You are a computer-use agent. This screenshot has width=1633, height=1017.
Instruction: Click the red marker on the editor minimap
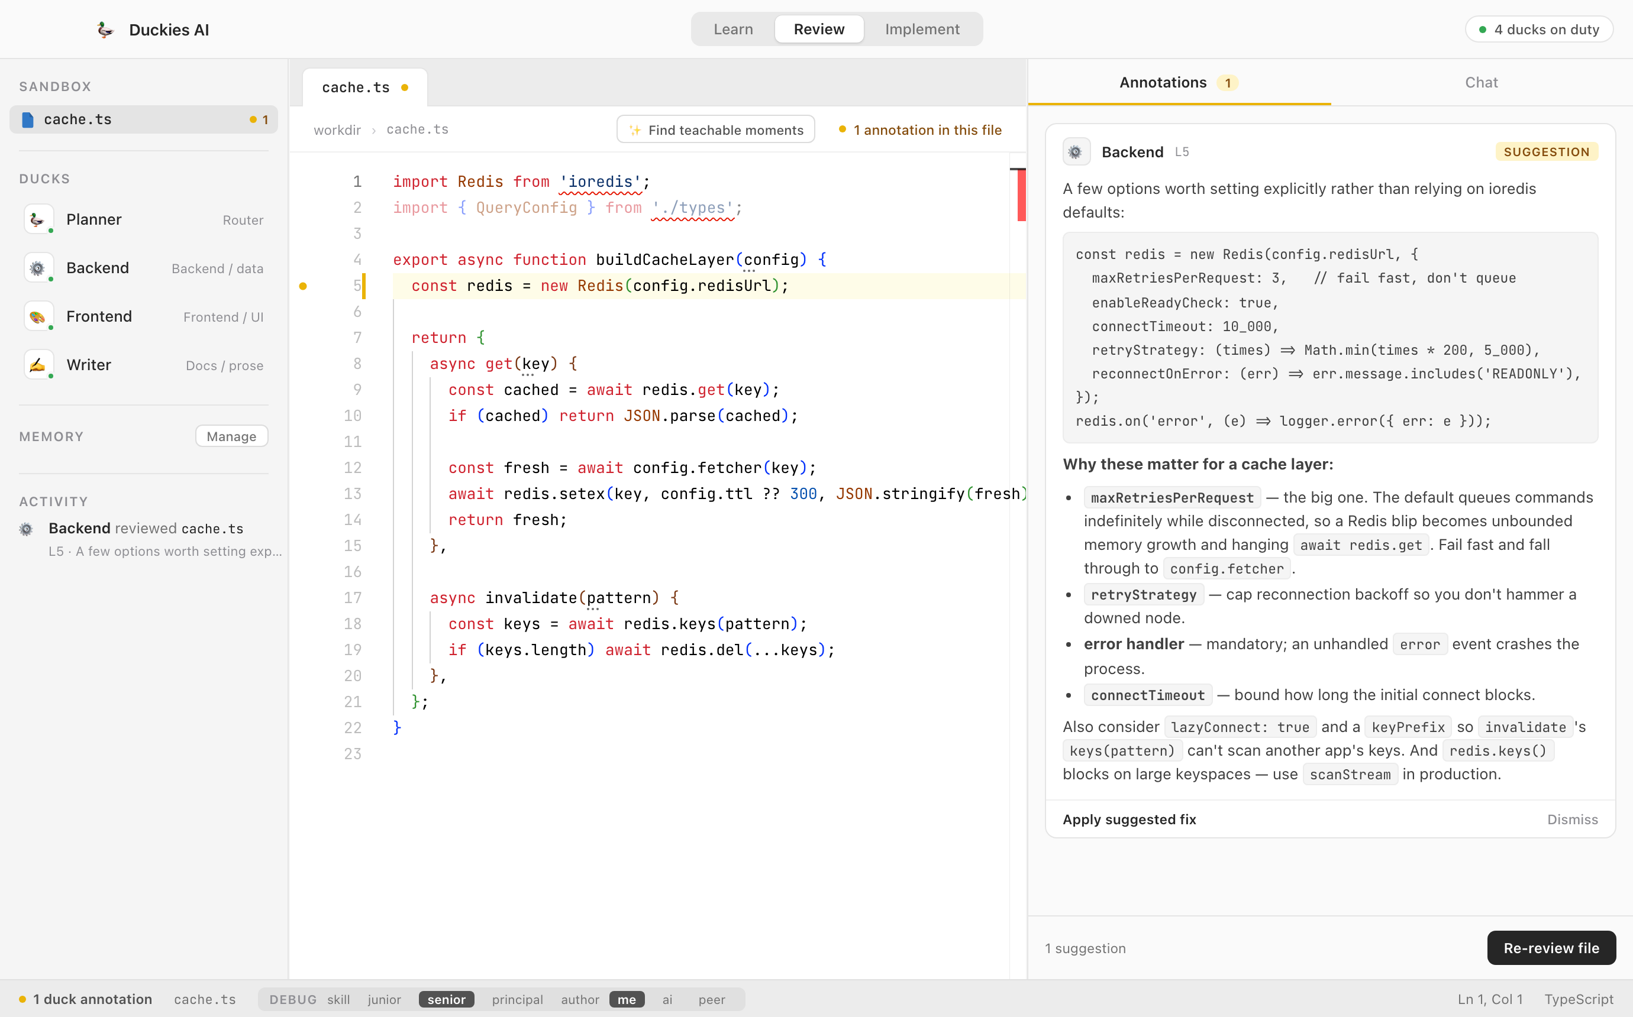tap(1021, 195)
